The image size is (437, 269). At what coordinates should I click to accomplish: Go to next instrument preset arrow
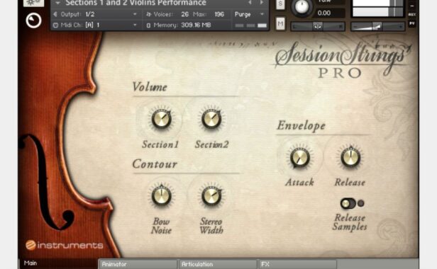pyautogui.click(x=262, y=3)
